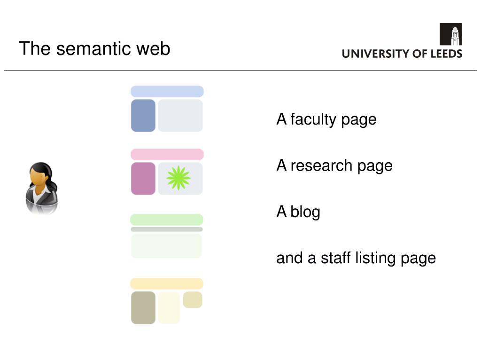Click the thin grey blog navigation bar

point(167,229)
